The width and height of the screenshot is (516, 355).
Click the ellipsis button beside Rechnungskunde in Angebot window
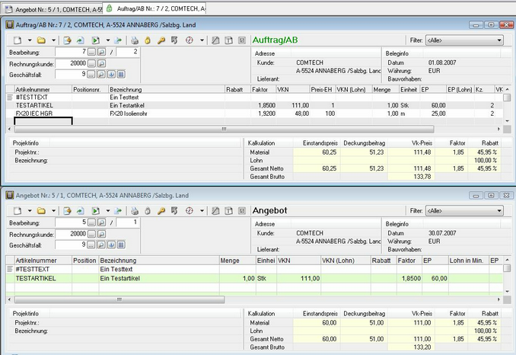(x=92, y=234)
